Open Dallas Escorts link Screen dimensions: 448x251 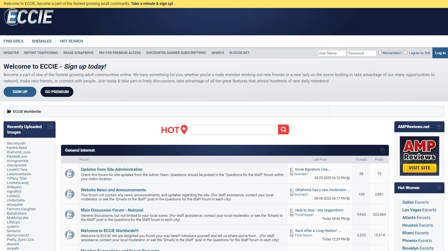(415, 202)
